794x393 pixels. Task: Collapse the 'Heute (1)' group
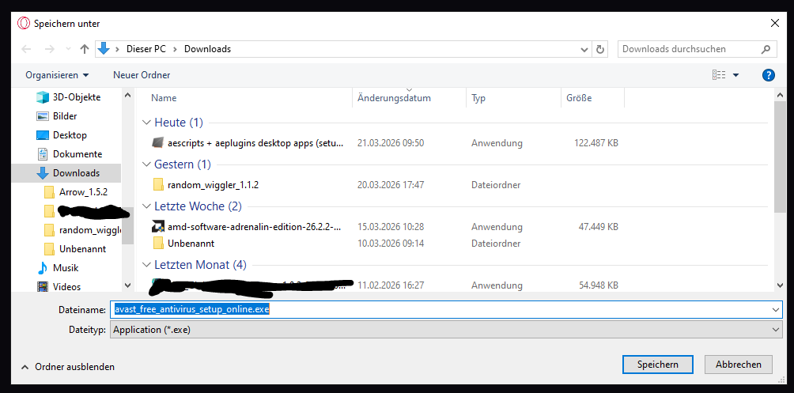pos(146,123)
